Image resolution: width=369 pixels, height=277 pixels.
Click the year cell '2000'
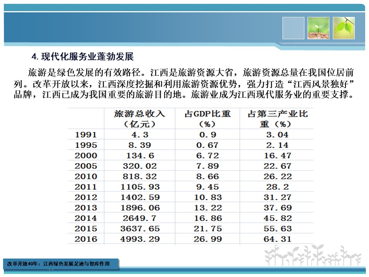pyautogui.click(x=86, y=155)
